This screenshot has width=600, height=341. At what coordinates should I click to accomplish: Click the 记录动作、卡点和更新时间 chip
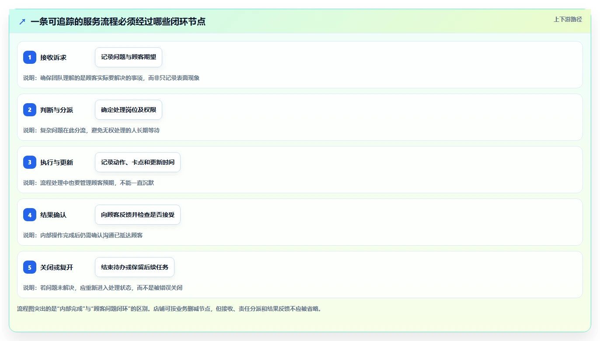click(138, 162)
